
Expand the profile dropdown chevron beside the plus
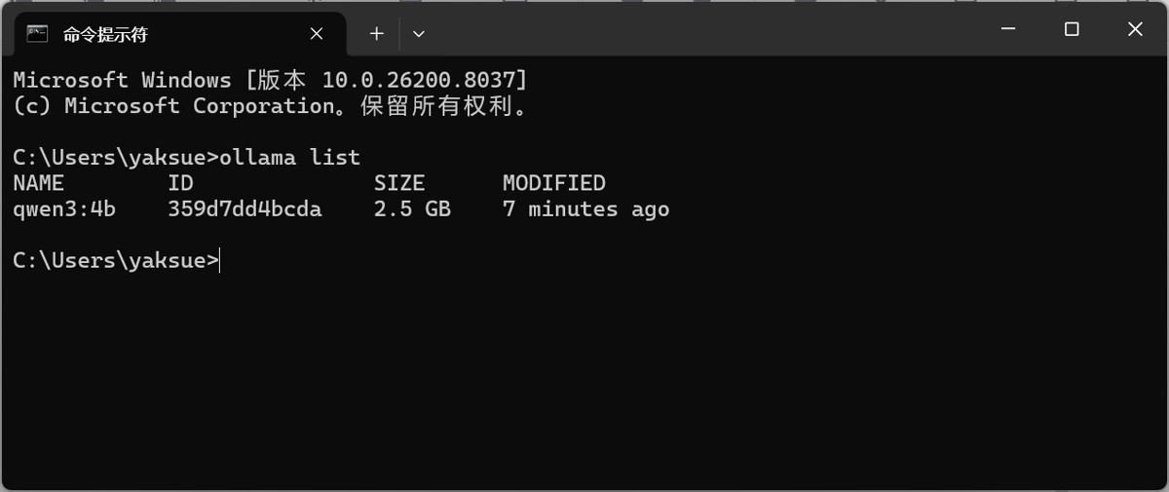(419, 34)
